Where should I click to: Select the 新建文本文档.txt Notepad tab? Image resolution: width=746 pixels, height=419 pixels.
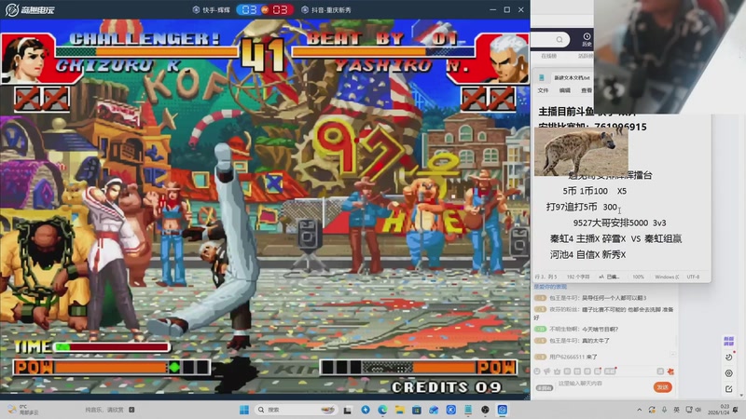coord(572,77)
